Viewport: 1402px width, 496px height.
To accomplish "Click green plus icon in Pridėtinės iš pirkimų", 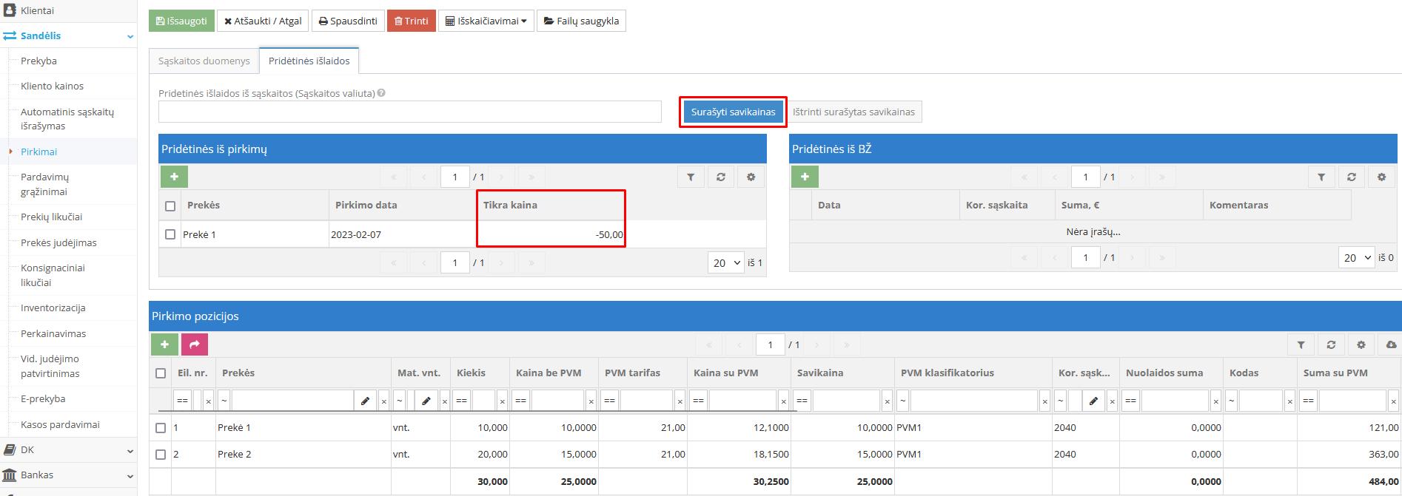I will pyautogui.click(x=174, y=177).
